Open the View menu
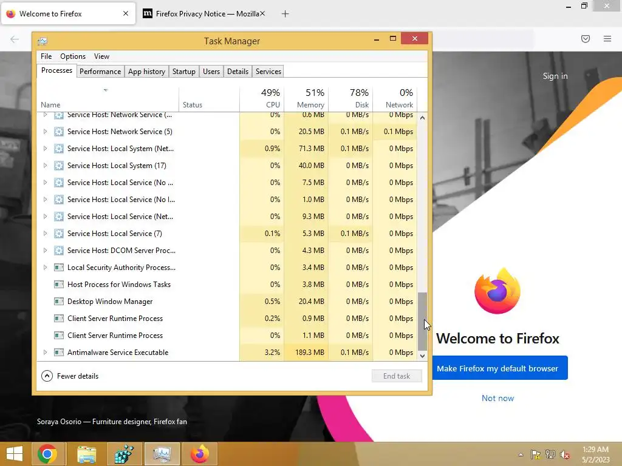This screenshot has width=622, height=466. point(101,56)
